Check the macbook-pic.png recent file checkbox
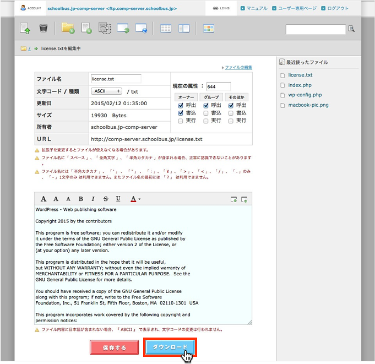This screenshot has height=364, width=375. click(282, 105)
